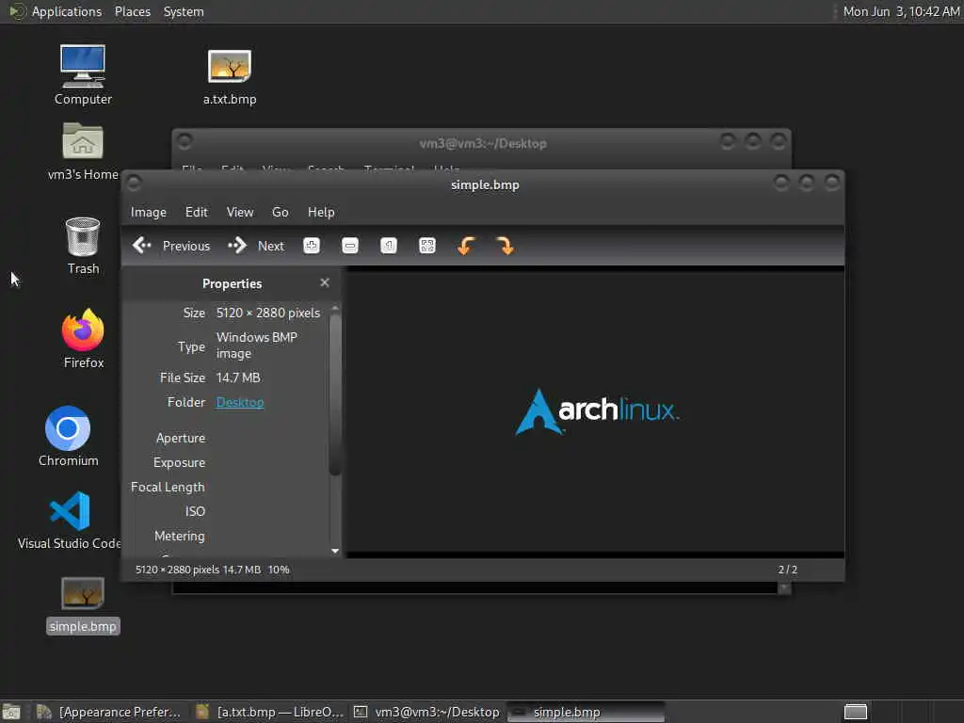
Task: Click the Metering property label
Action: click(180, 536)
